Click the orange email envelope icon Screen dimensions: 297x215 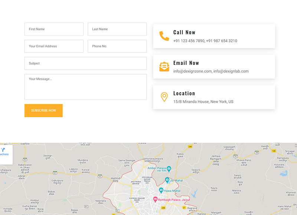click(x=164, y=67)
